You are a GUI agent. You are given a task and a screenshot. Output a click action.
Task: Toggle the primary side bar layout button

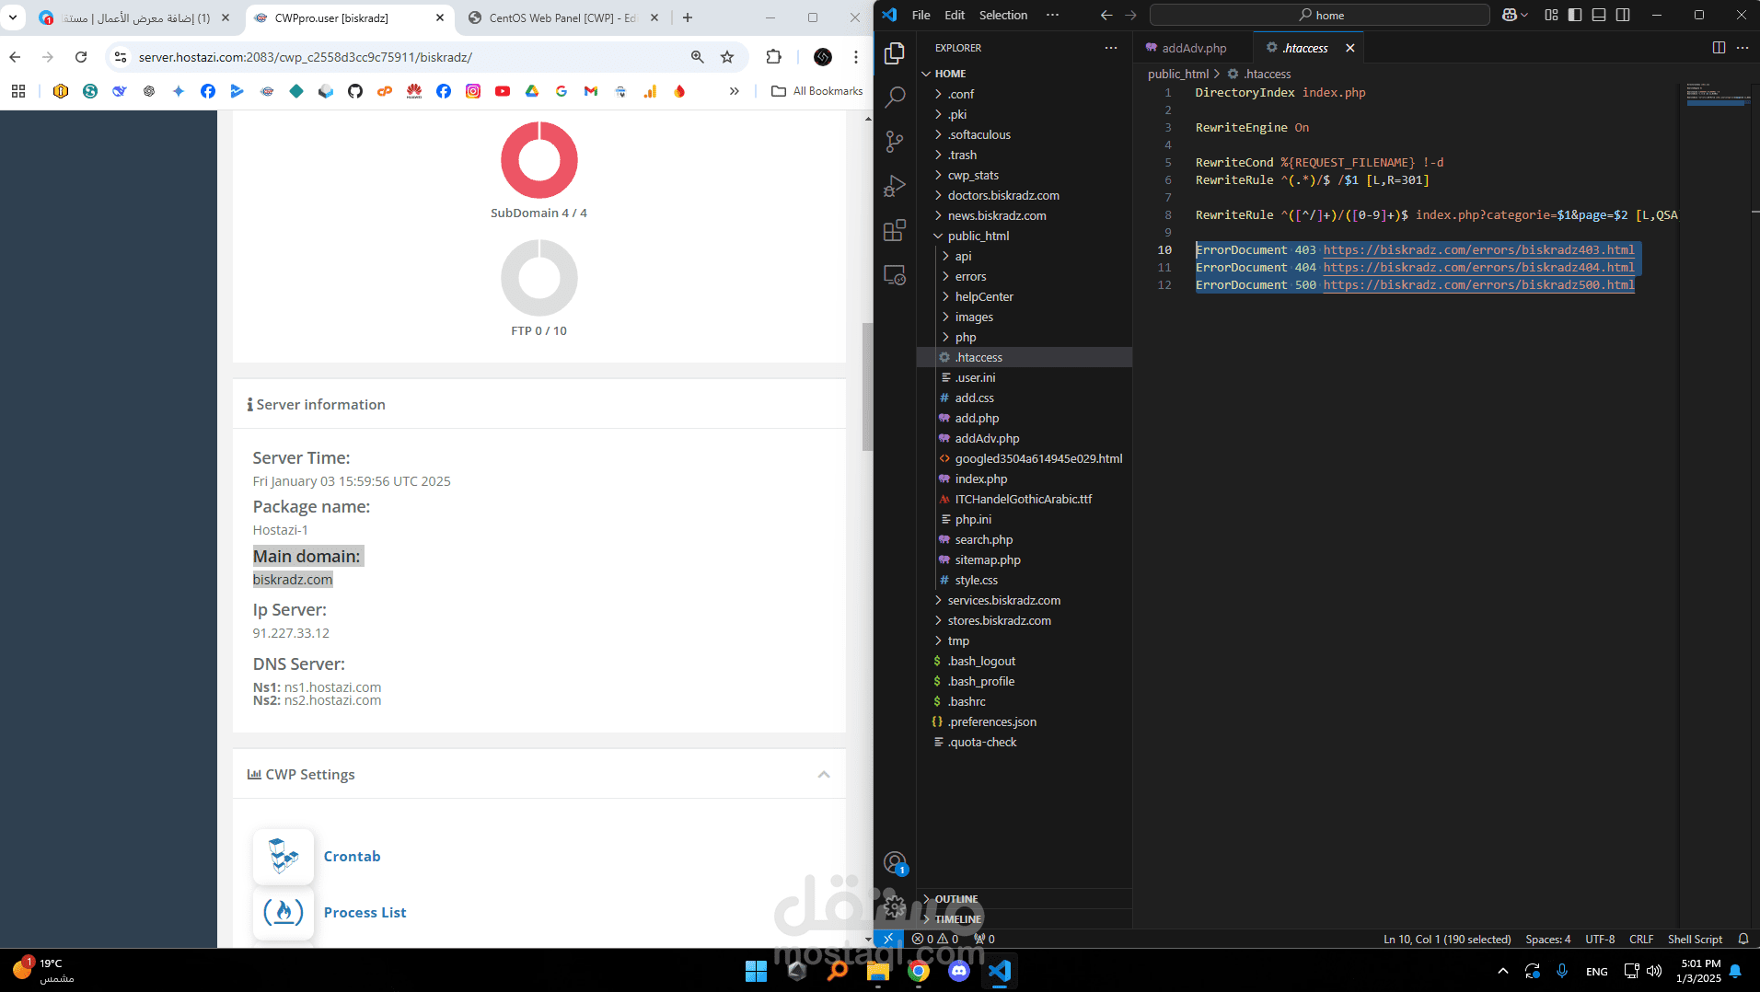[x=1575, y=15]
